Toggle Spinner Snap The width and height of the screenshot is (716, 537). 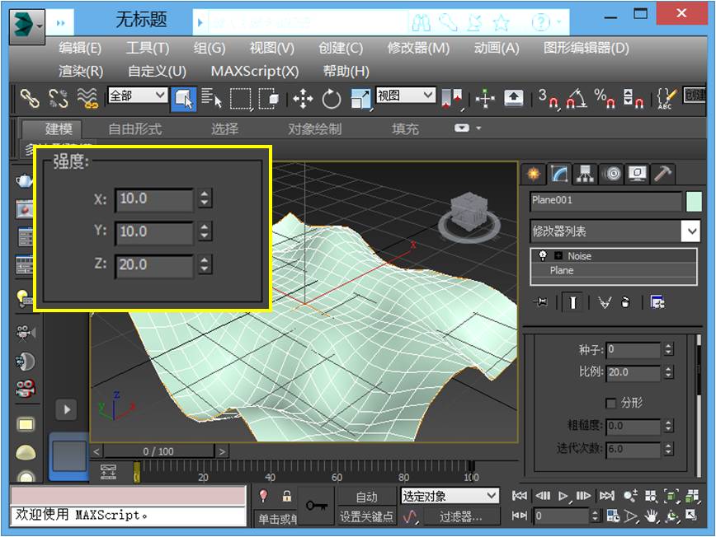(x=634, y=99)
